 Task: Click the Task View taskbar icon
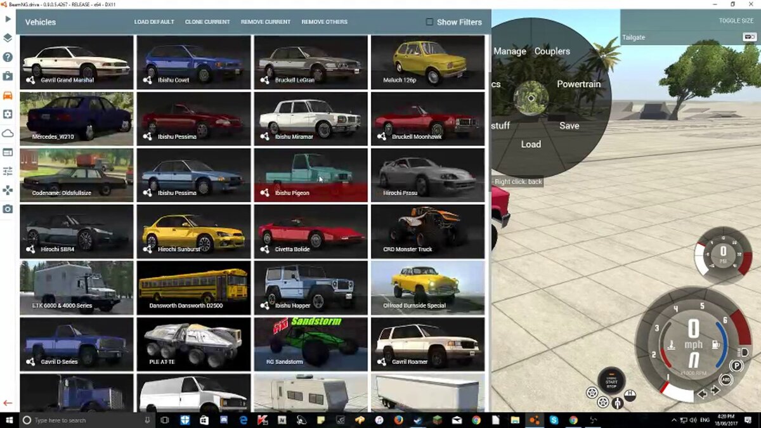point(165,420)
